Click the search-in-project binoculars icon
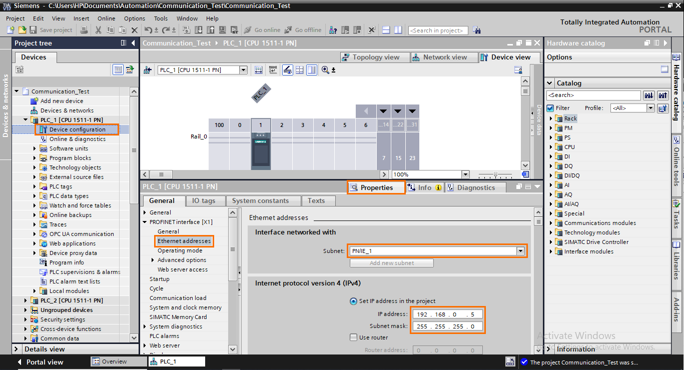The width and height of the screenshot is (684, 370). pos(477,30)
